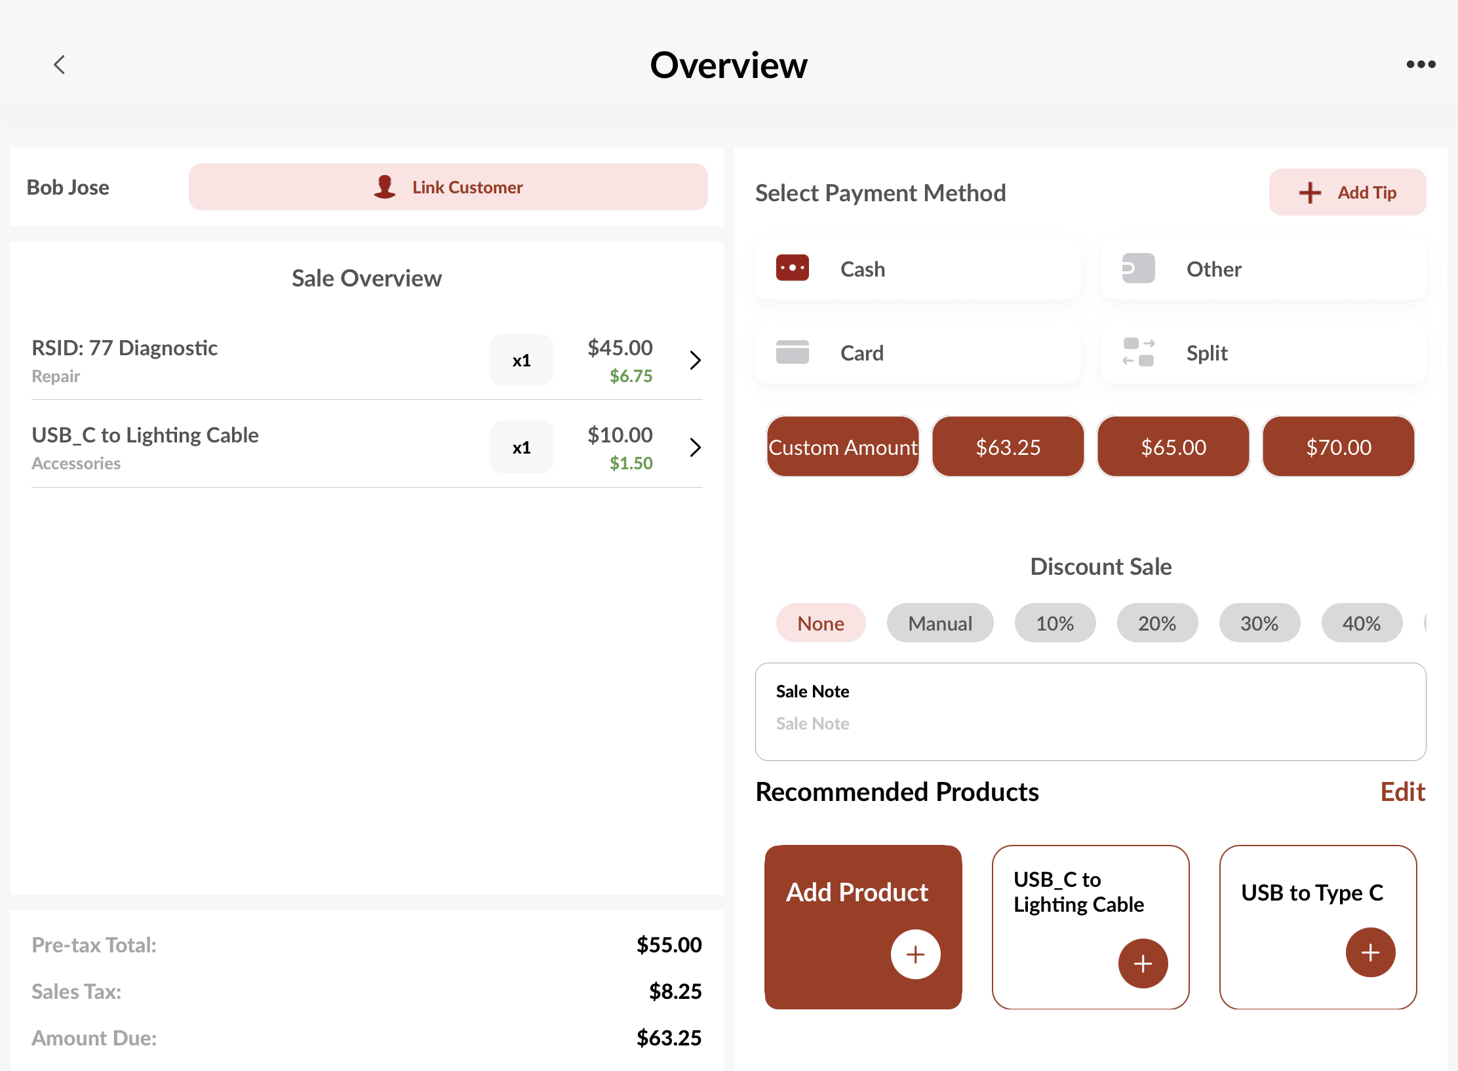1458x1071 pixels.
Task: Choose the Manual discount option
Action: tap(939, 623)
